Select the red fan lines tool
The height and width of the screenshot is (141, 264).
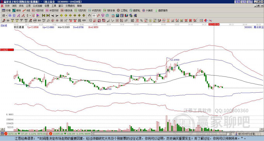click(x=95, y=21)
